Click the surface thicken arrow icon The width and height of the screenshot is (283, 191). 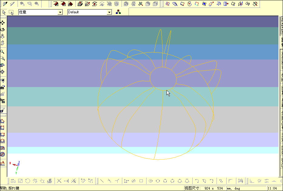95,4
